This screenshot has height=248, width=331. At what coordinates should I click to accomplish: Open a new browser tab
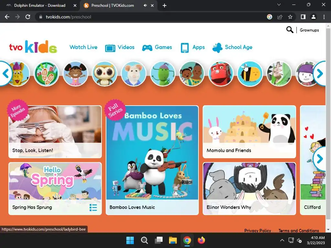coord(165,5)
